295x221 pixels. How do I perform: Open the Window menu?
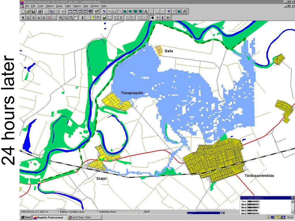(x=95, y=6)
